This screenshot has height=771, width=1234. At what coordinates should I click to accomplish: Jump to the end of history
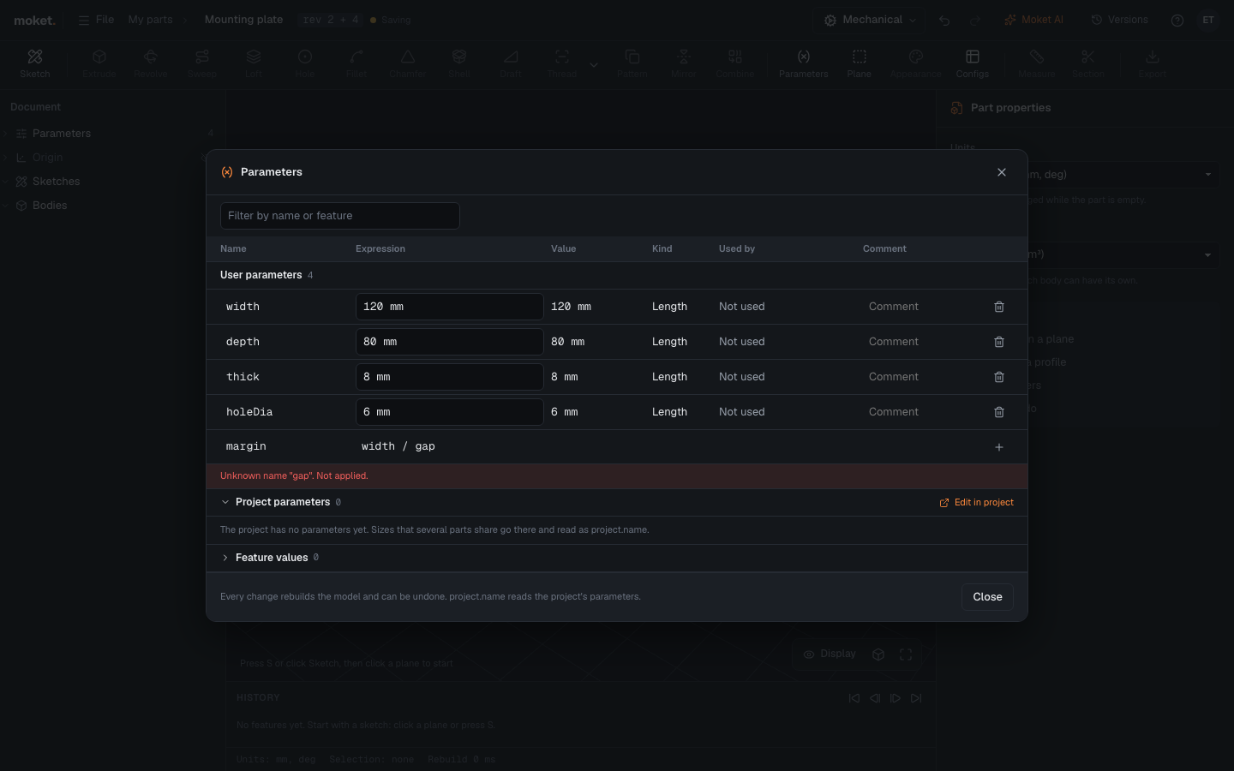pos(916,698)
